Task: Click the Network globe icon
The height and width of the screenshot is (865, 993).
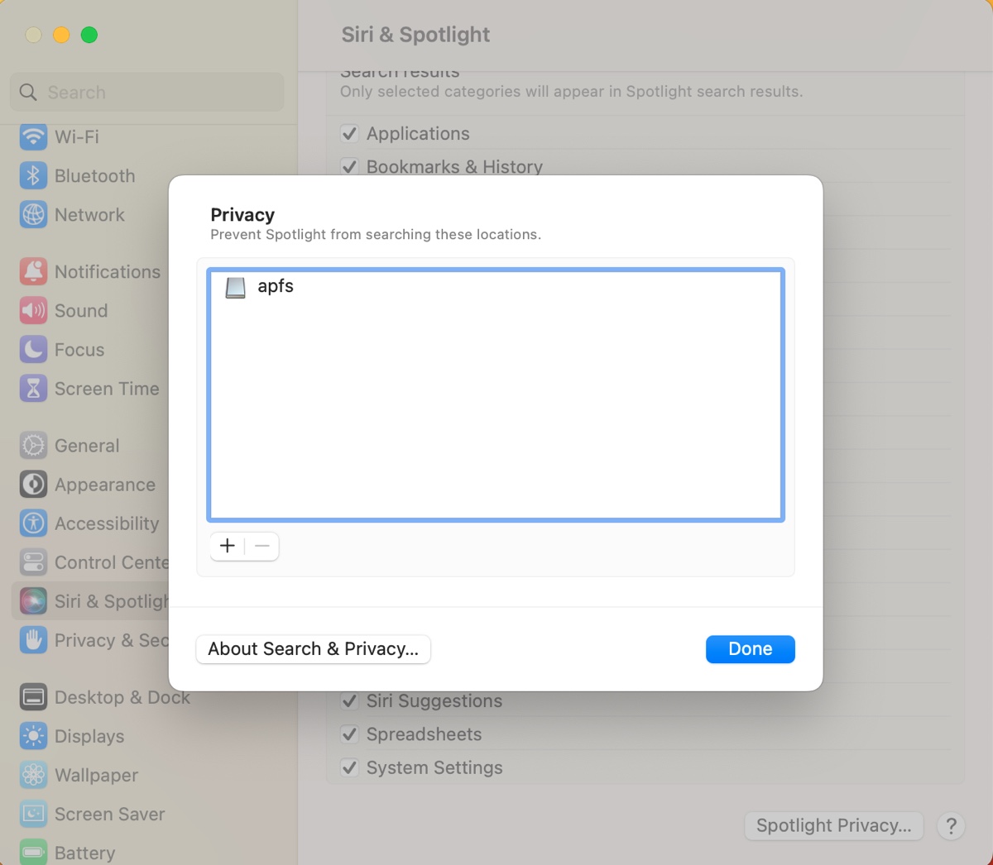Action: coord(33,214)
